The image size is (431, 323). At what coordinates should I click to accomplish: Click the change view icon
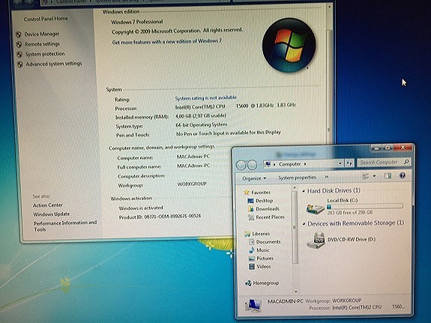point(366,176)
